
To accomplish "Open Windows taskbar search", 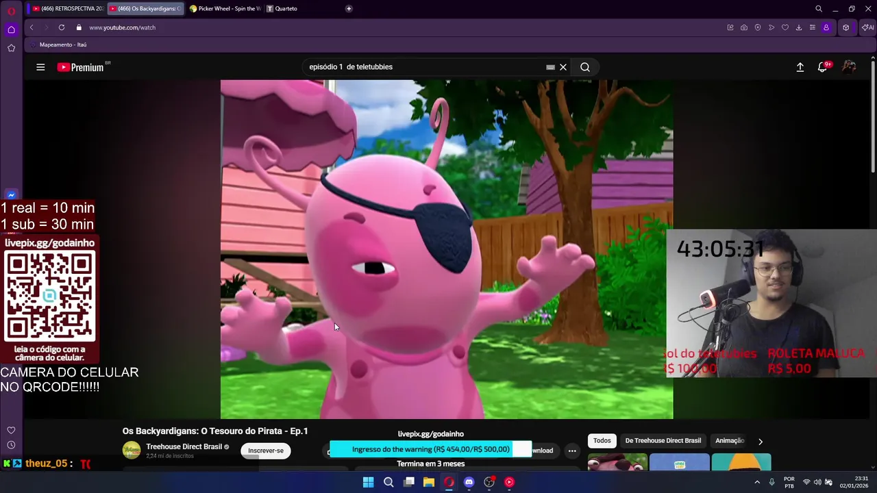I will (x=388, y=482).
